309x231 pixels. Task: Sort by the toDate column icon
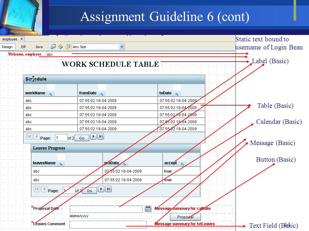click(x=177, y=94)
